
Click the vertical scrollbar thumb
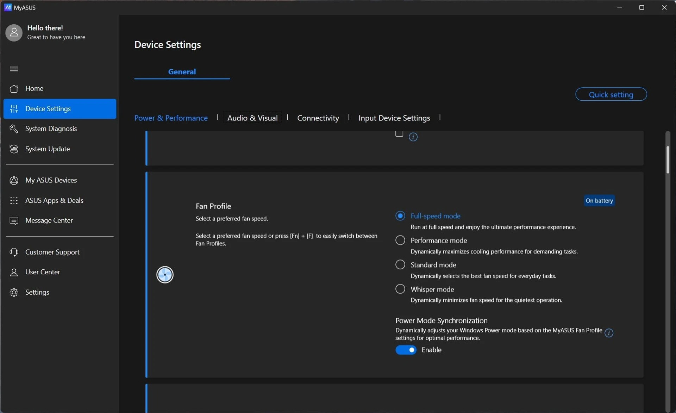click(668, 160)
